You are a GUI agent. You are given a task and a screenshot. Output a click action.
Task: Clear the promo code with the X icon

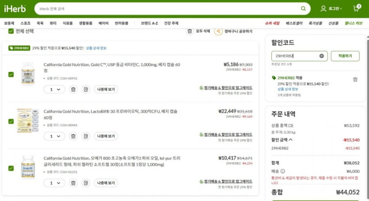pyautogui.click(x=322, y=56)
